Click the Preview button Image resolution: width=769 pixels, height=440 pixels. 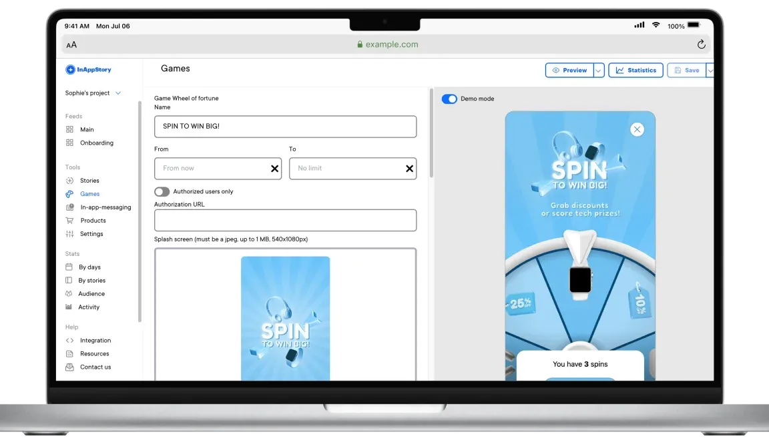tap(569, 70)
